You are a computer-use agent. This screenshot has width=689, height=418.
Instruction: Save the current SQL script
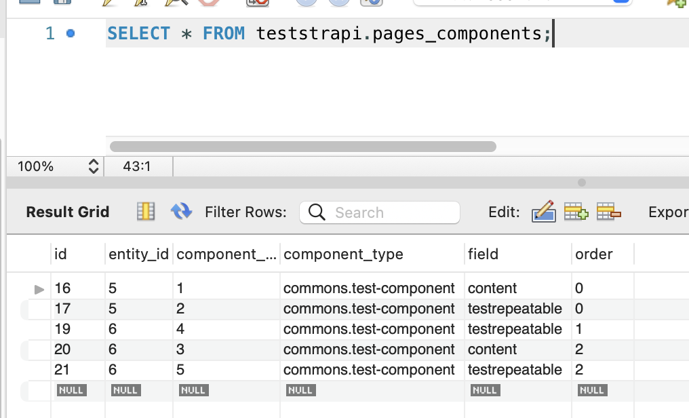[x=63, y=3]
